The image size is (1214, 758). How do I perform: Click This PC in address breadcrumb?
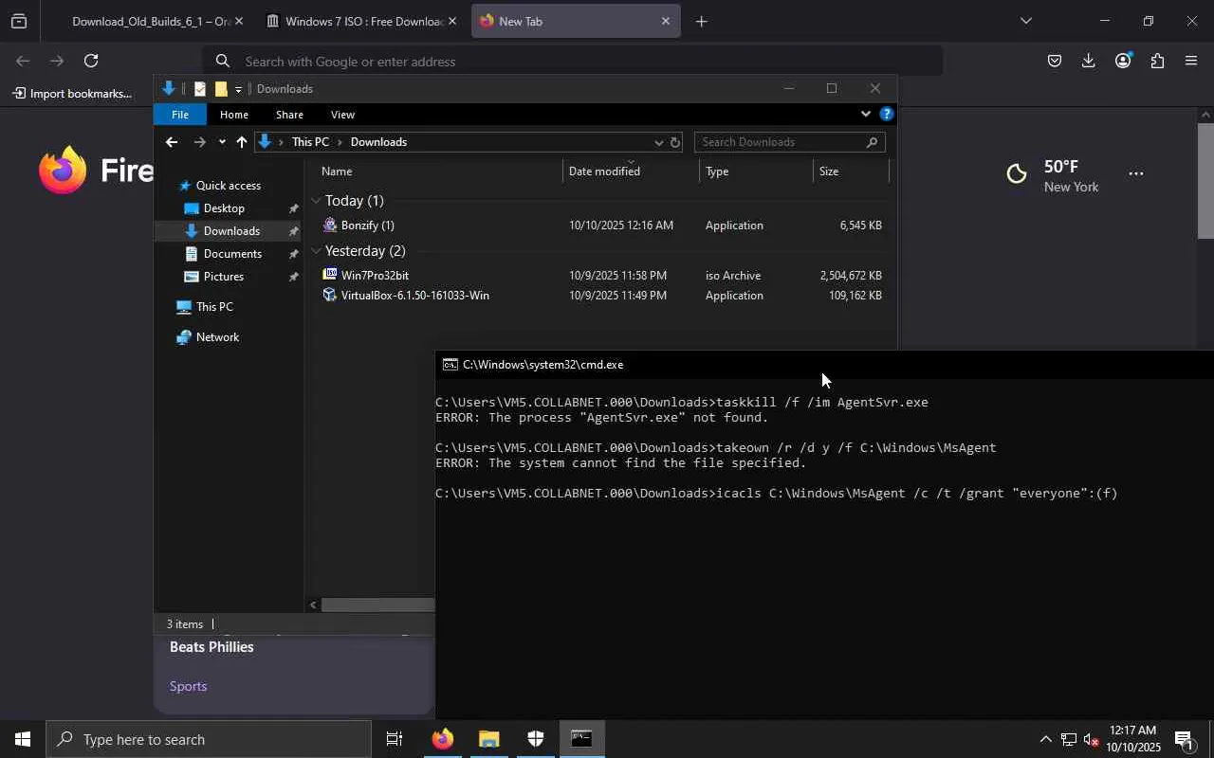(x=310, y=142)
